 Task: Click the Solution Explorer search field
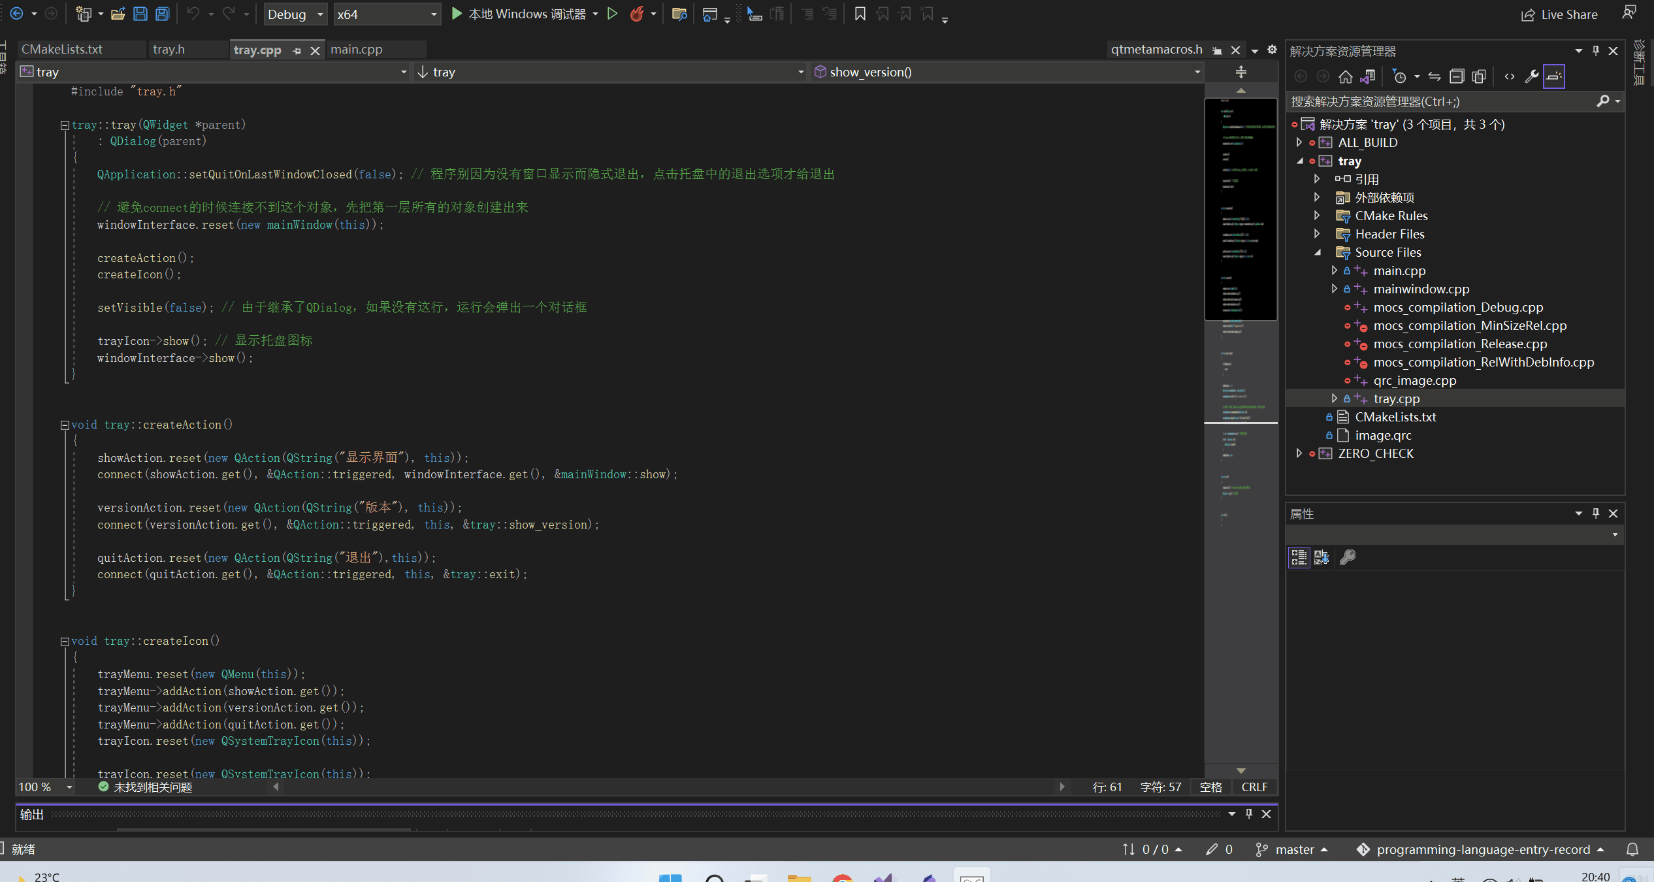(1437, 101)
